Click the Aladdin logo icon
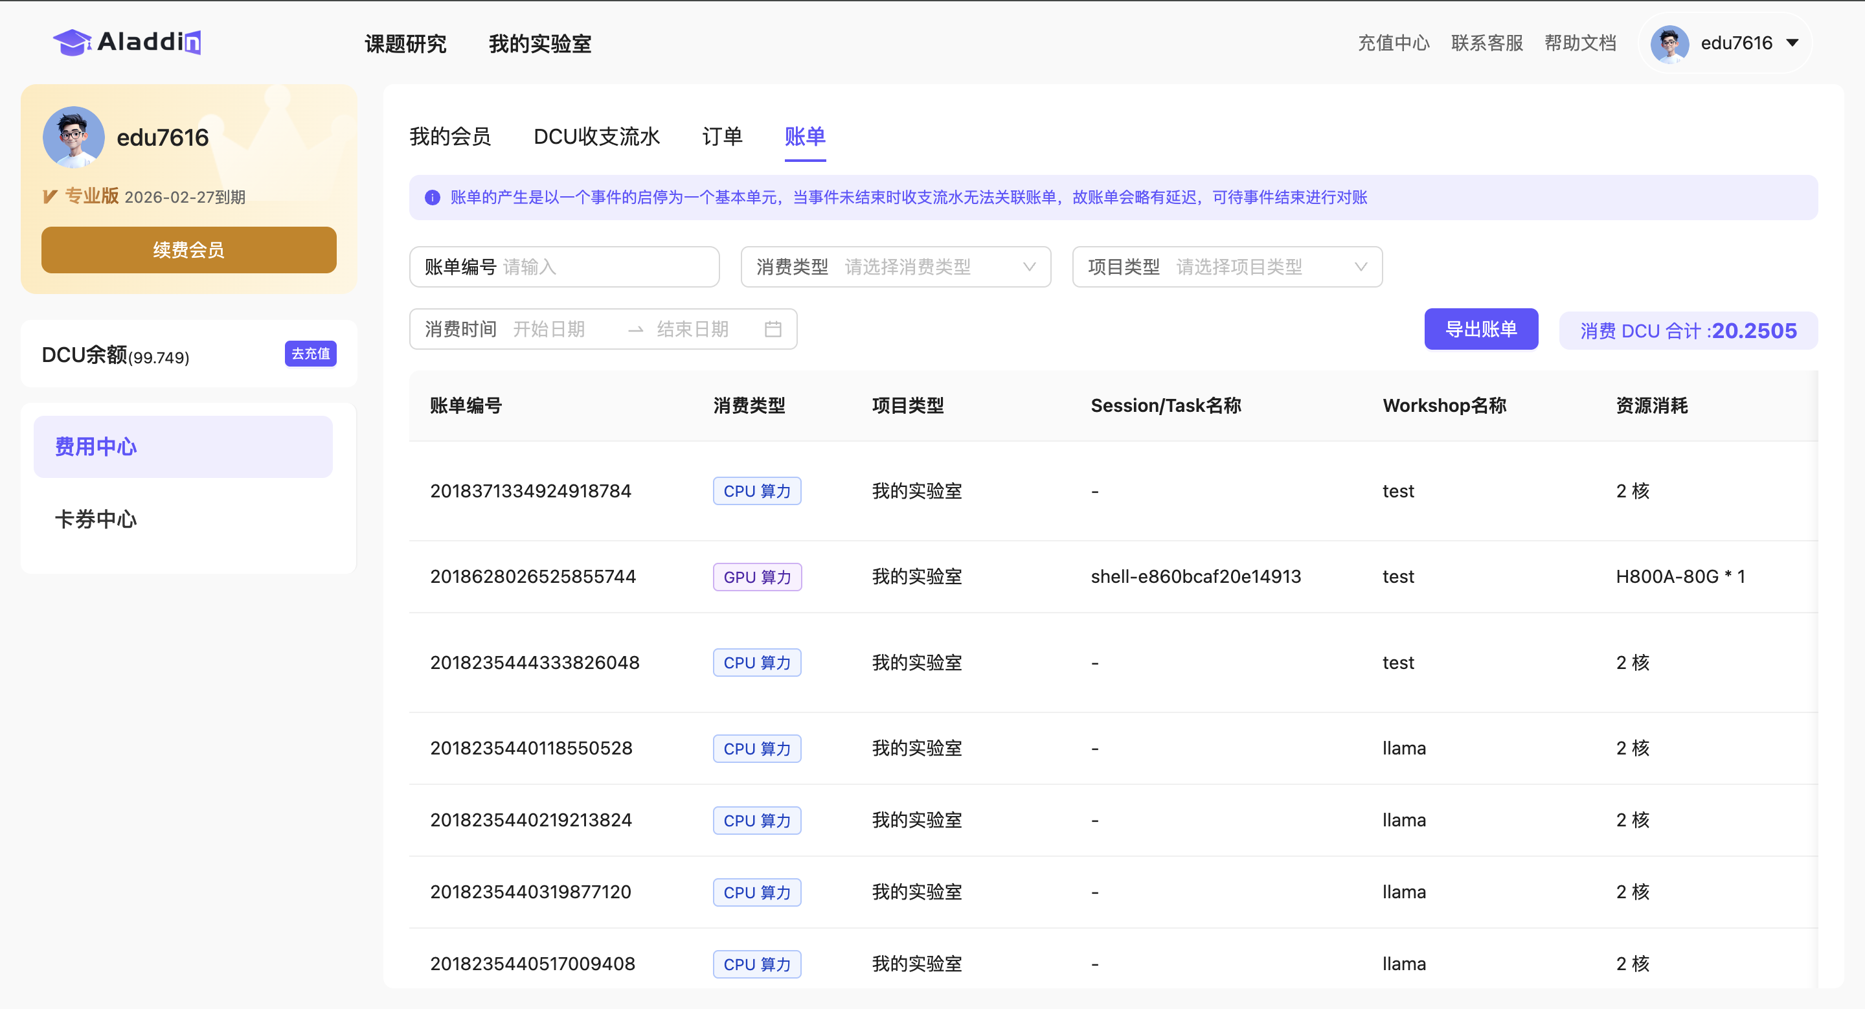The width and height of the screenshot is (1865, 1009). coord(73,43)
